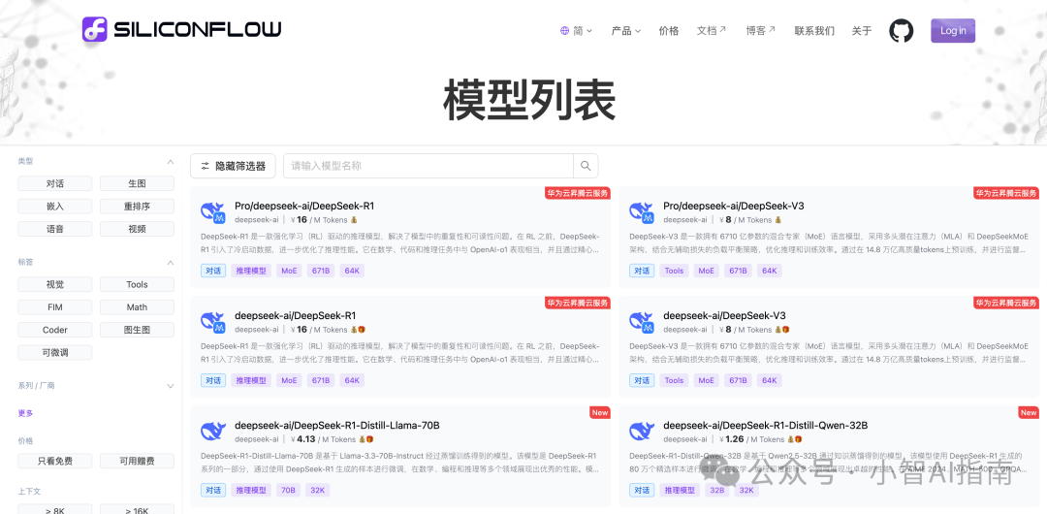Click 华为云昇腾云服务 badge on Pro/deepseek-ai/DeepSeek-V3 card
The image size is (1047, 514).
click(x=1006, y=193)
